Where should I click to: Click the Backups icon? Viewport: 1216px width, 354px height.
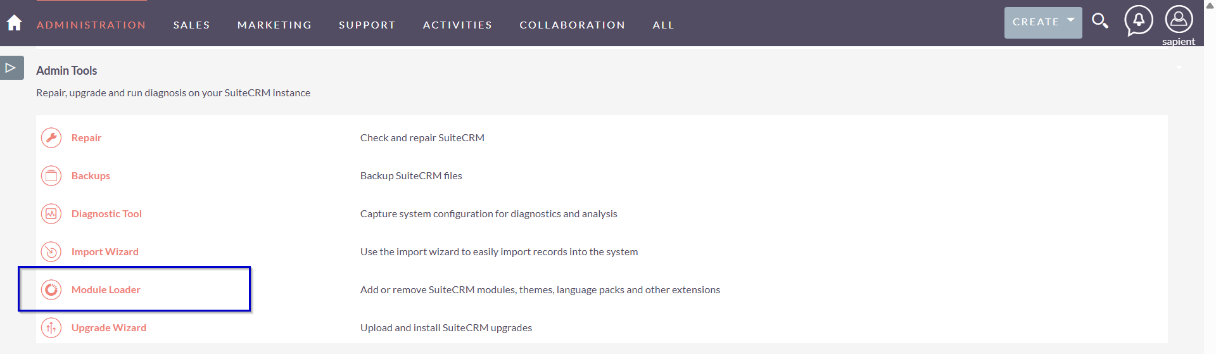(x=51, y=175)
